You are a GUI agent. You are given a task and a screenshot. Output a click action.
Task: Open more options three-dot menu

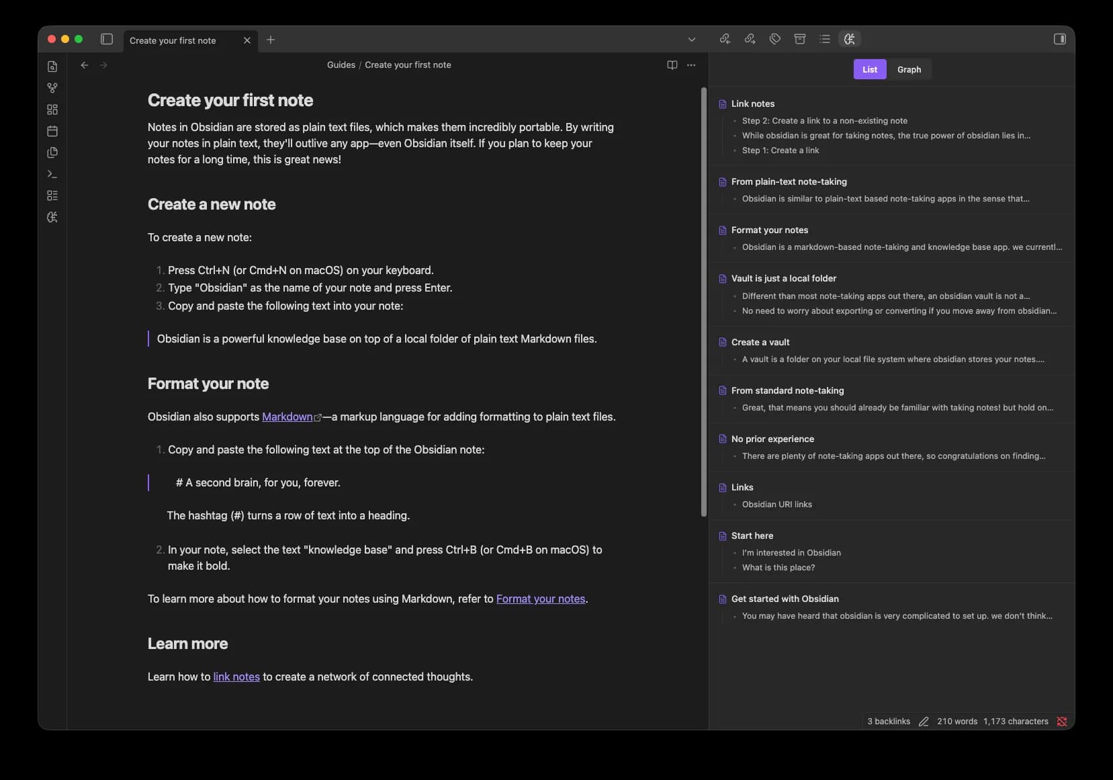click(x=691, y=65)
